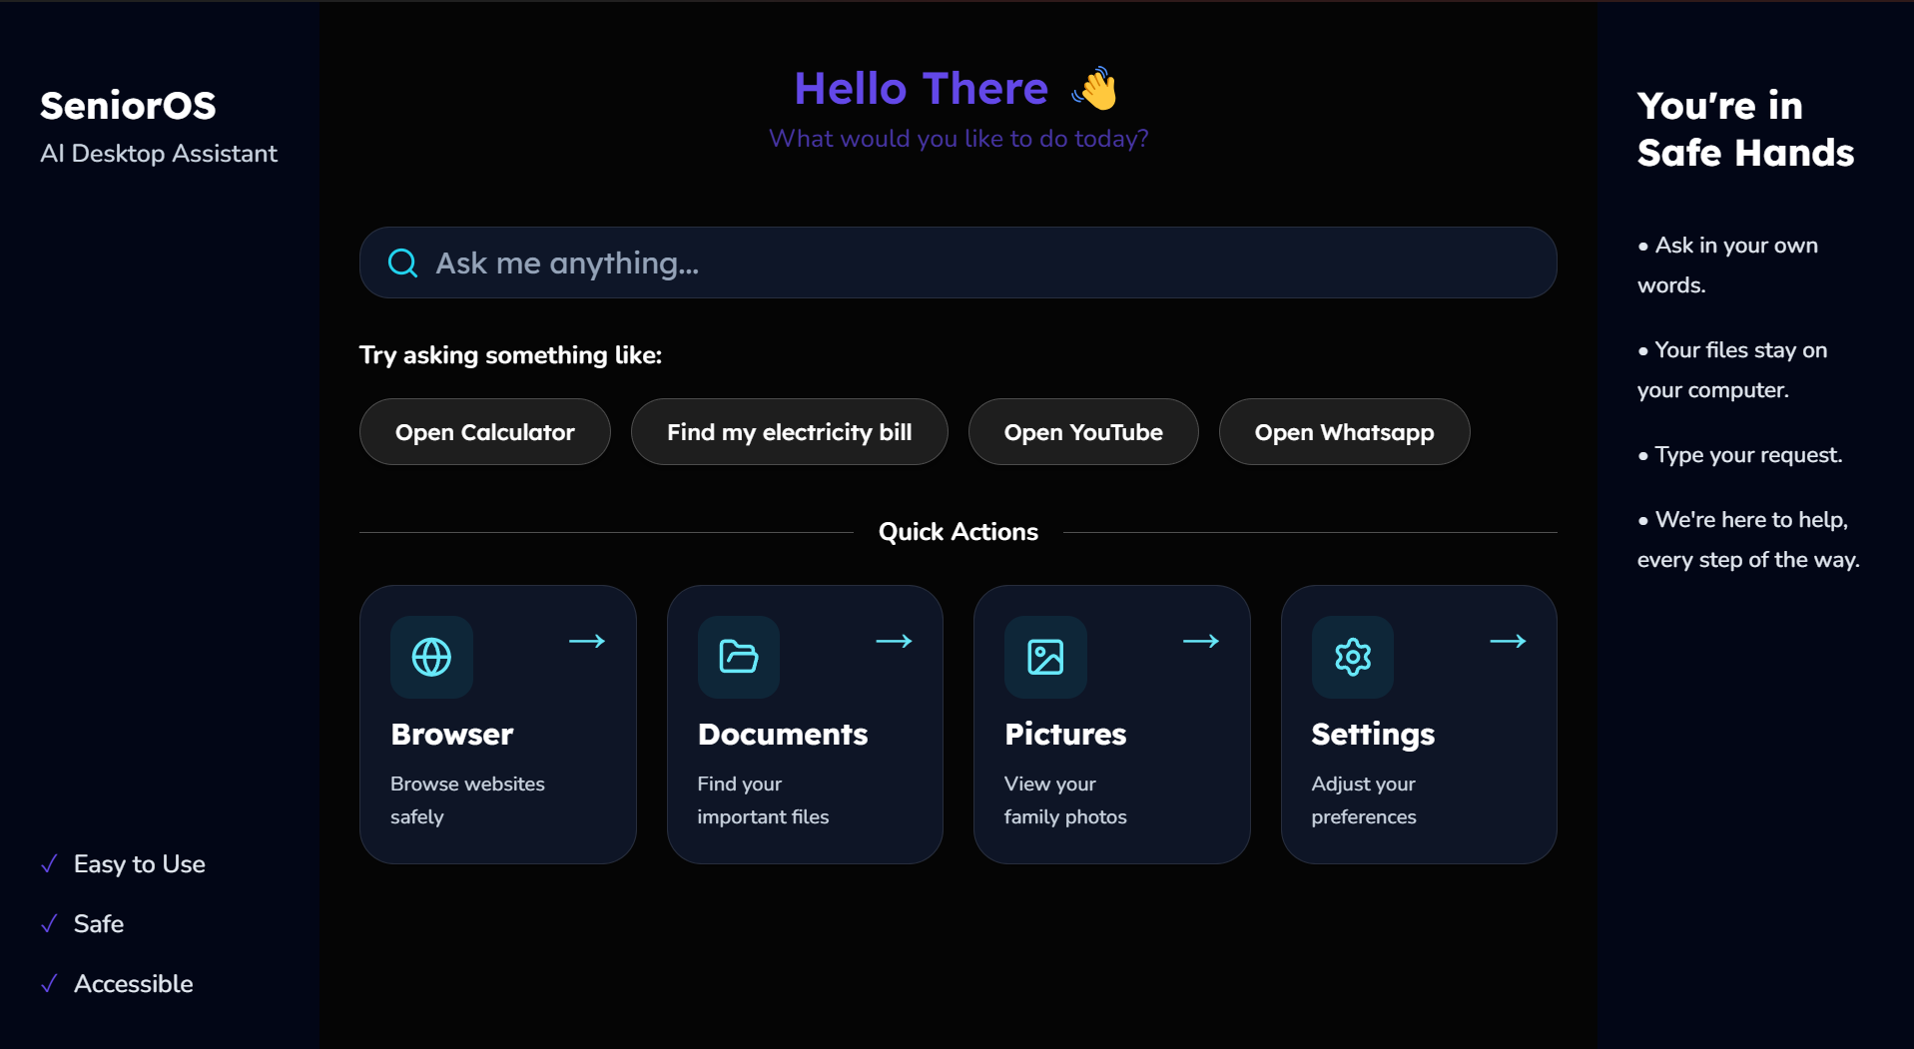Click the checkmark beside Accessible
Screen dimensions: 1914x1049
point(49,984)
